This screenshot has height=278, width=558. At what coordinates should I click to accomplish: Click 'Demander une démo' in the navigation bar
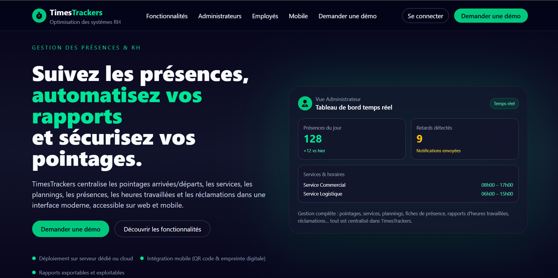pyautogui.click(x=347, y=16)
